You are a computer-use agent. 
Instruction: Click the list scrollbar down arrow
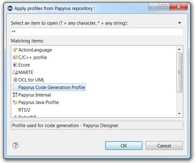pos(179,114)
